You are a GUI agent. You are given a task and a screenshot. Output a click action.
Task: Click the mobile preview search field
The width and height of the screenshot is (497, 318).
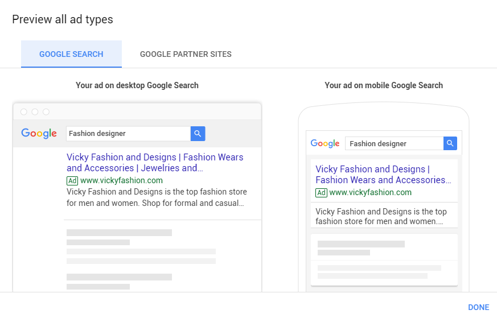394,143
